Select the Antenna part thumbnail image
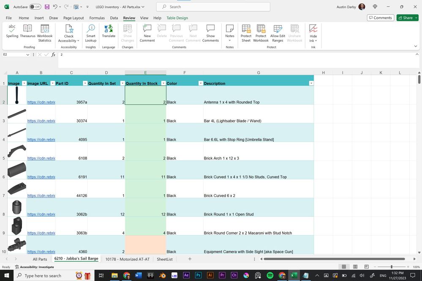 click(17, 95)
